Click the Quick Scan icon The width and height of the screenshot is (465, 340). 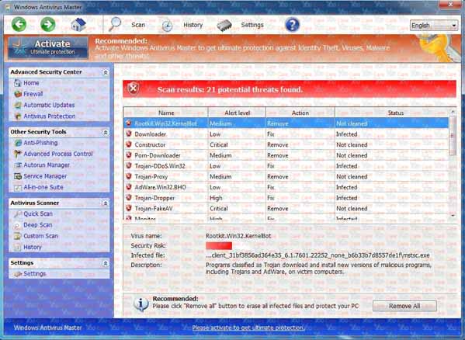point(18,213)
